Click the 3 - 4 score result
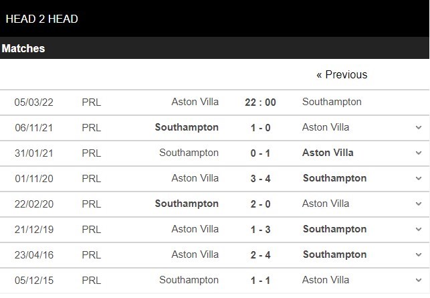The image size is (430, 298). tap(260, 178)
